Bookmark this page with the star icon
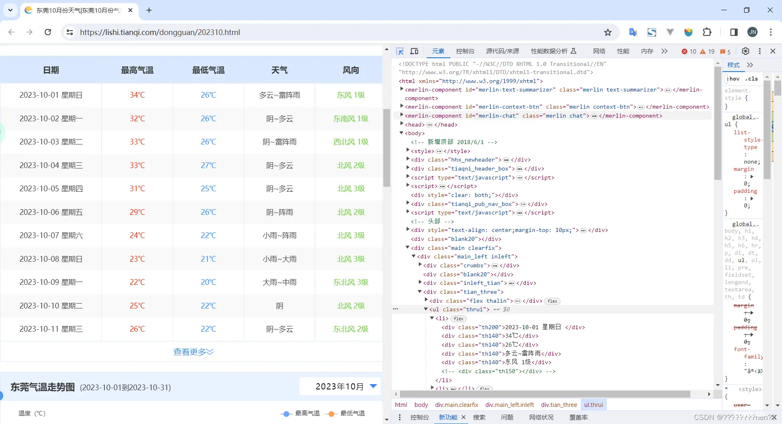This screenshot has width=782, height=424. (608, 32)
